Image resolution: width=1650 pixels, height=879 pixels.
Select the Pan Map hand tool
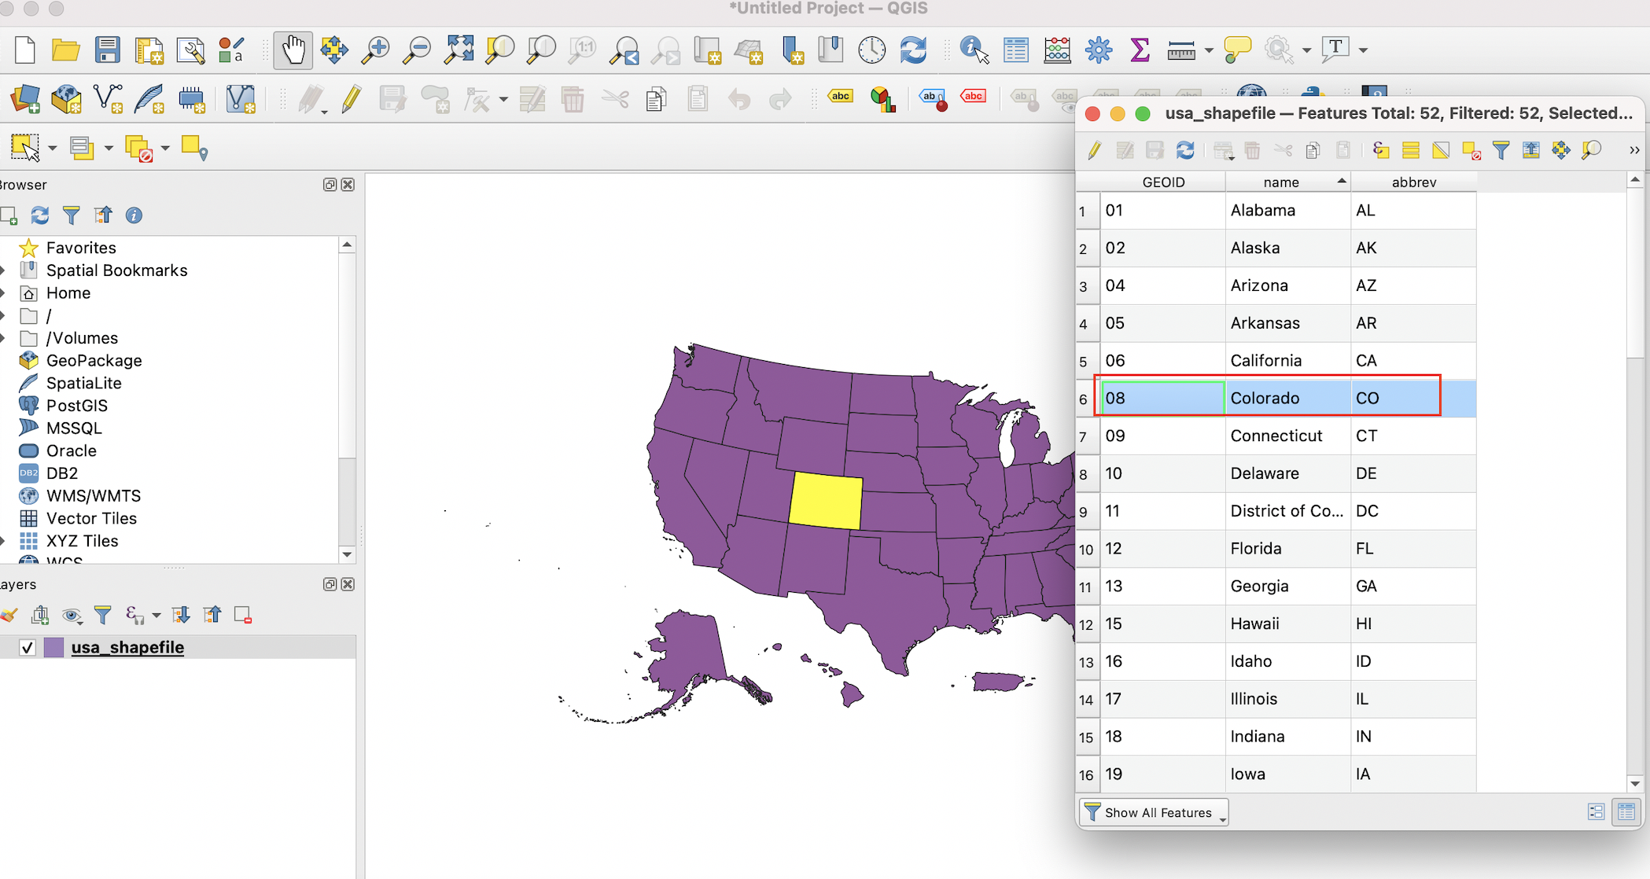(x=293, y=50)
